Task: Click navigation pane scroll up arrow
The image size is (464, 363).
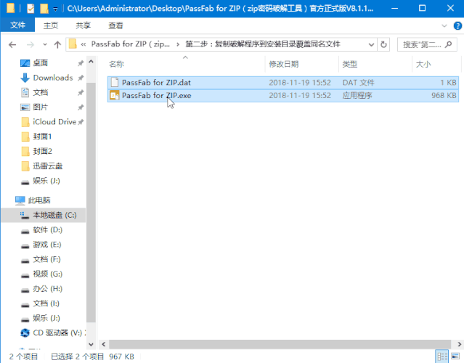Action: [91, 62]
